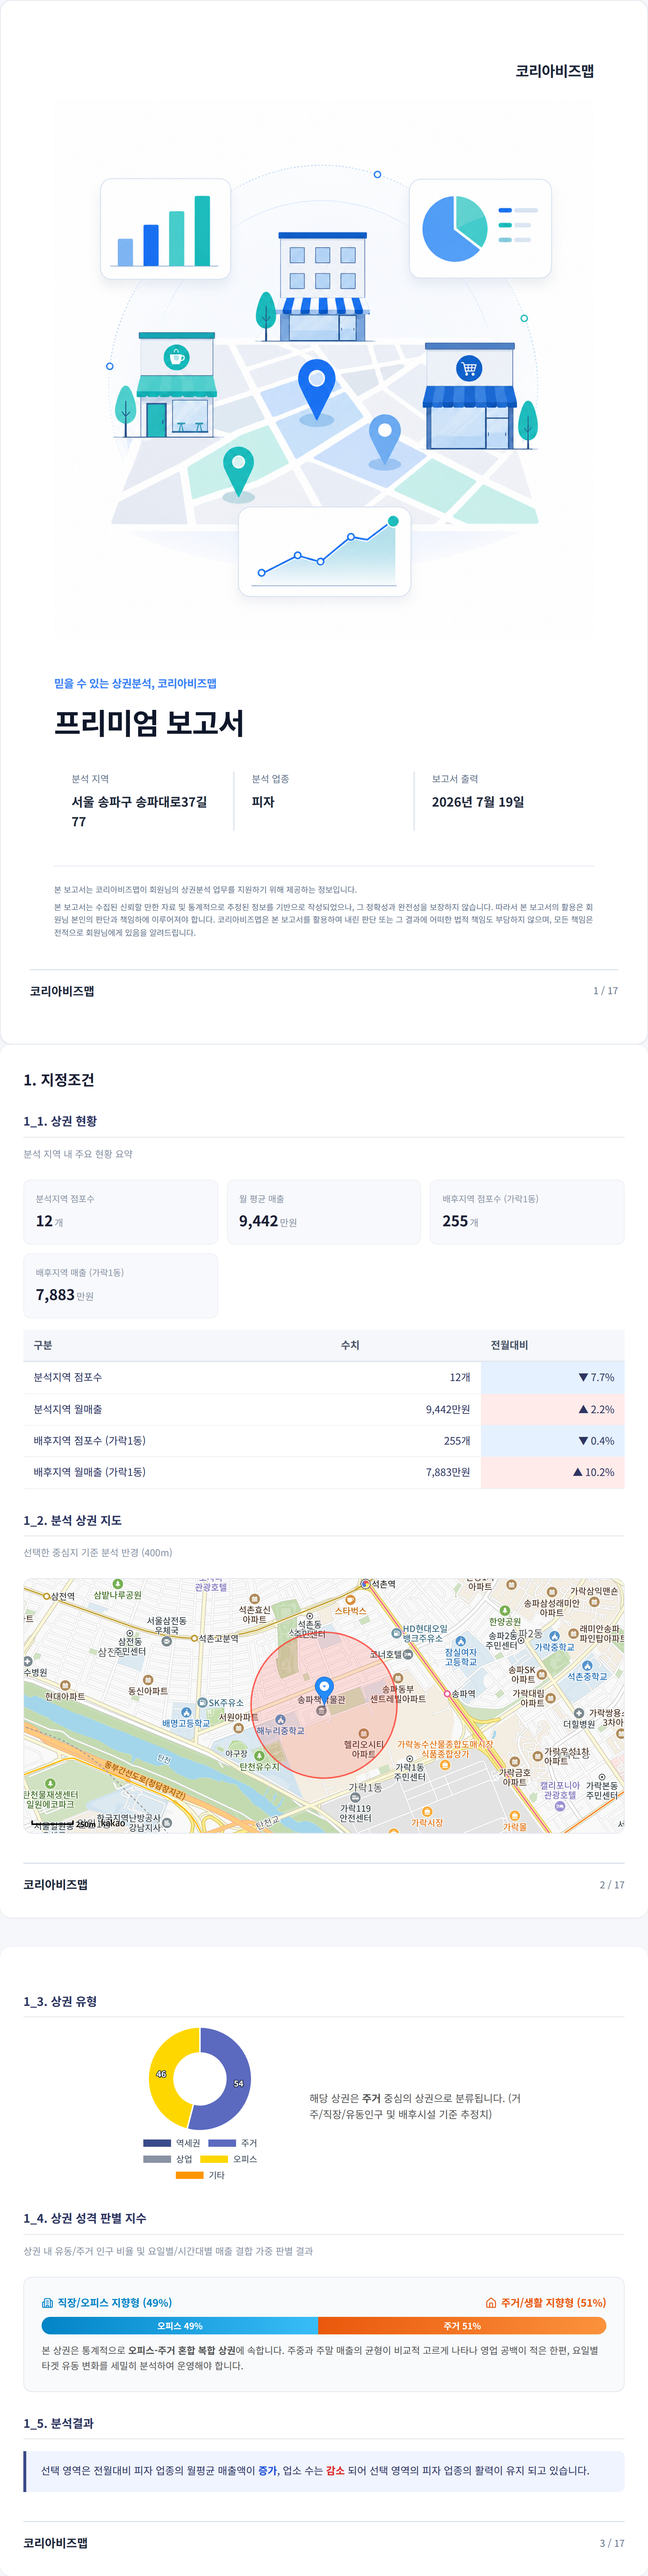
Task: Click the SK주유소 gas station marker
Action: coord(203,1703)
